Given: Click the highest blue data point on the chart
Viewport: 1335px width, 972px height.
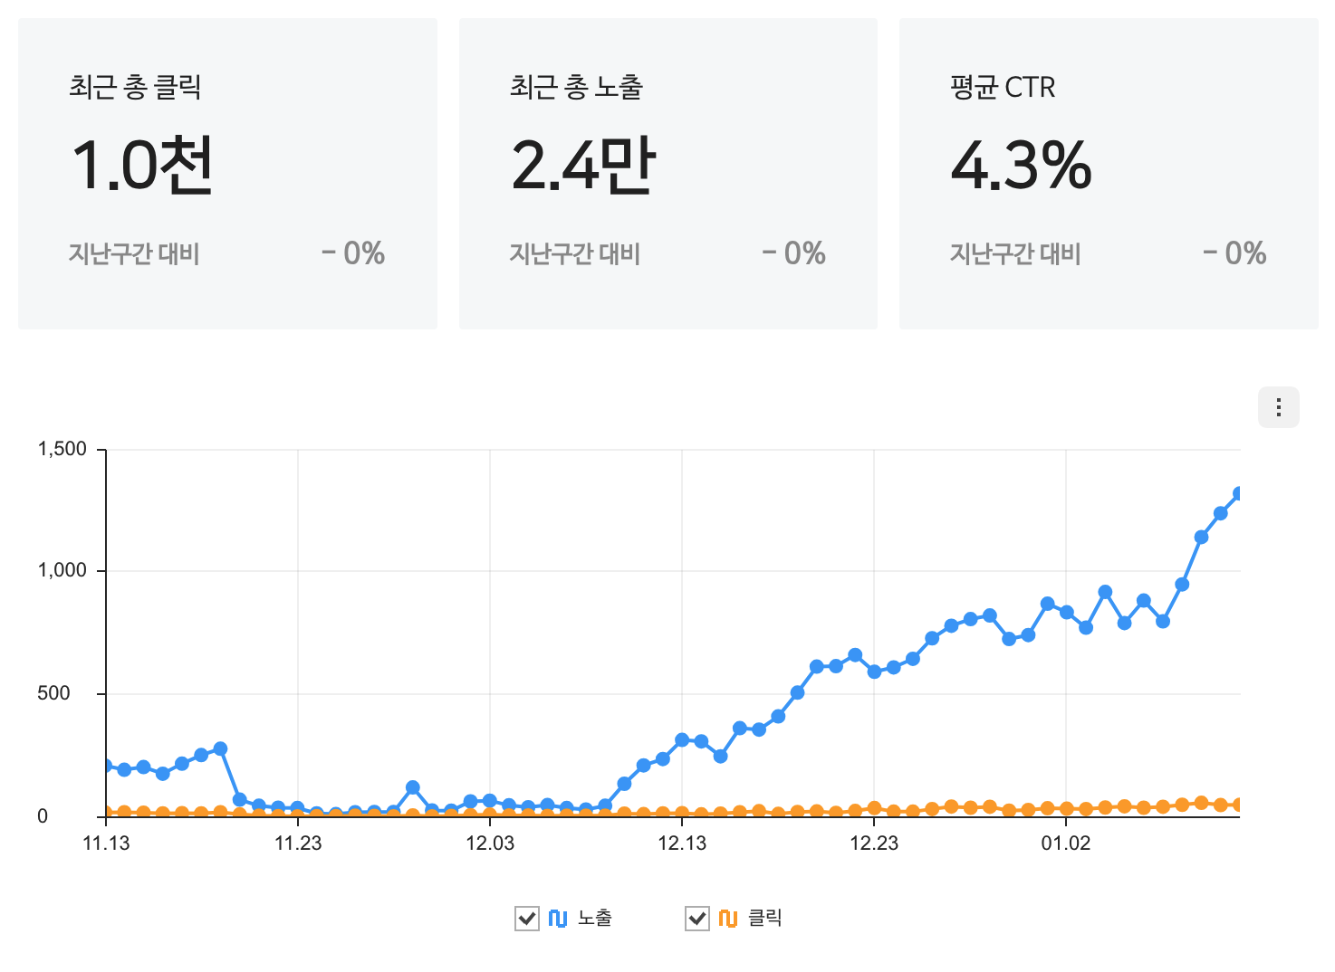Looking at the screenshot, I should pyautogui.click(x=1240, y=492).
